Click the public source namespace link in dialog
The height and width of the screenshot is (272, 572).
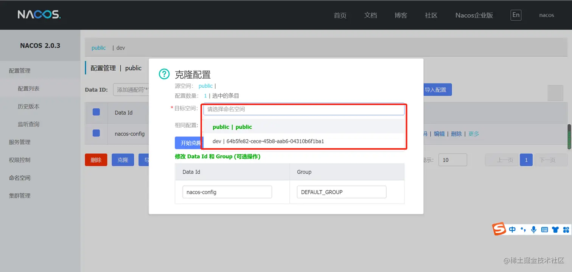(205, 86)
